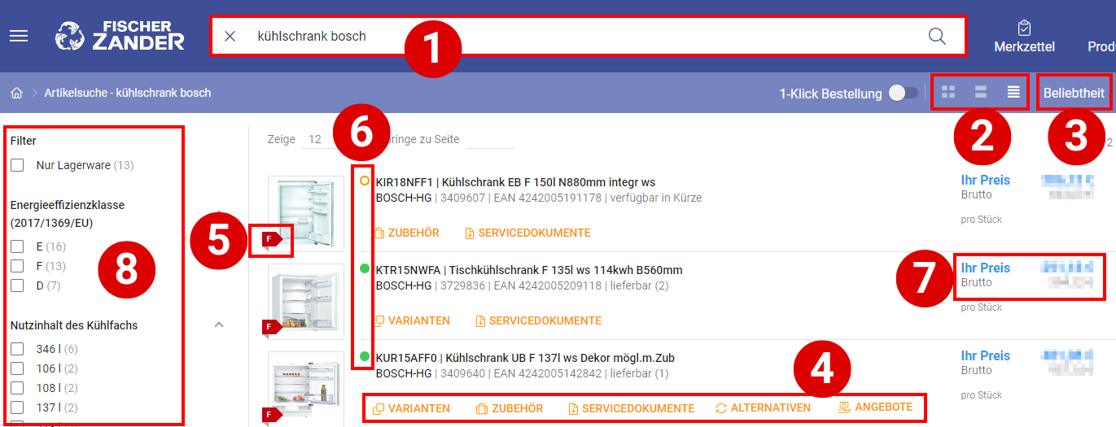1116x427 pixels.
Task: Open the Beliebtheit sorting dropdown
Action: point(1074,94)
